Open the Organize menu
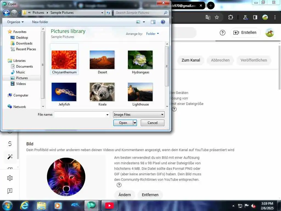Viewport: 281px width, 211px height. click(x=15, y=22)
